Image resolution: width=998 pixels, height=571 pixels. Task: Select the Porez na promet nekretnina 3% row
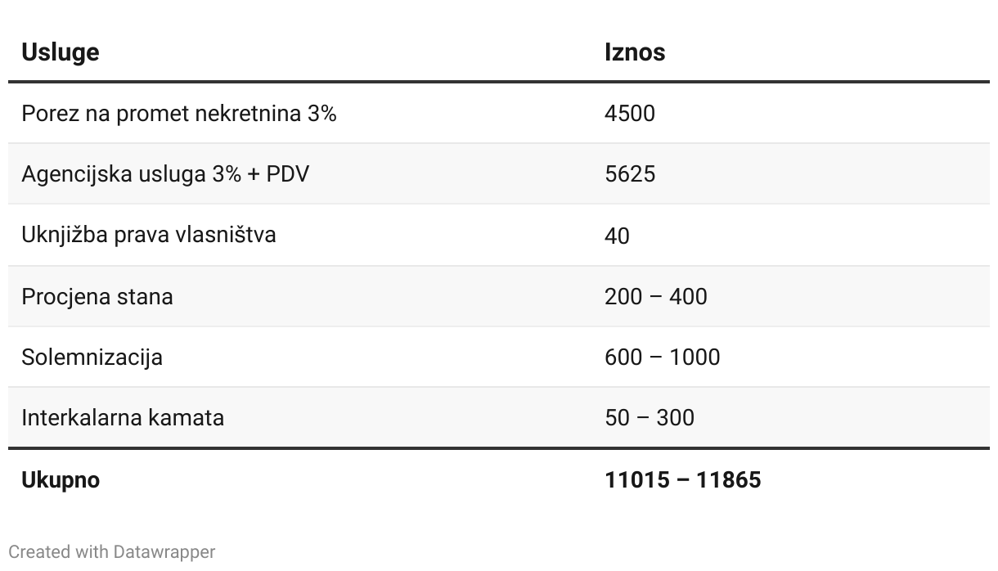pos(499,113)
